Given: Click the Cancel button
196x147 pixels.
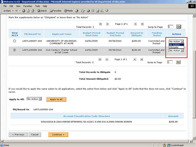Looking at the screenshot, I should click(x=35, y=134).
